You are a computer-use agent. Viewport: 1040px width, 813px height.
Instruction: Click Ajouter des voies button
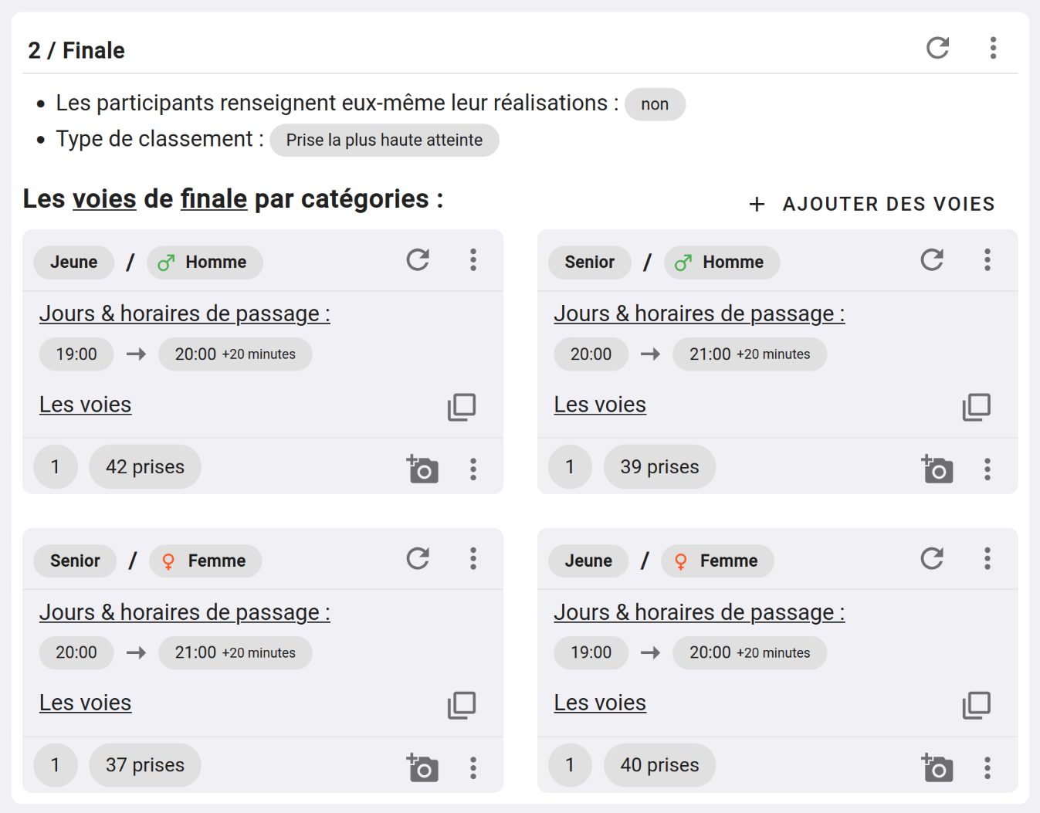pyautogui.click(x=872, y=204)
